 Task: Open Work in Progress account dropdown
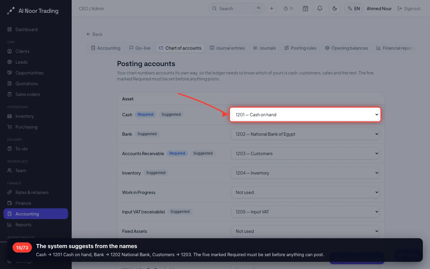click(305, 192)
